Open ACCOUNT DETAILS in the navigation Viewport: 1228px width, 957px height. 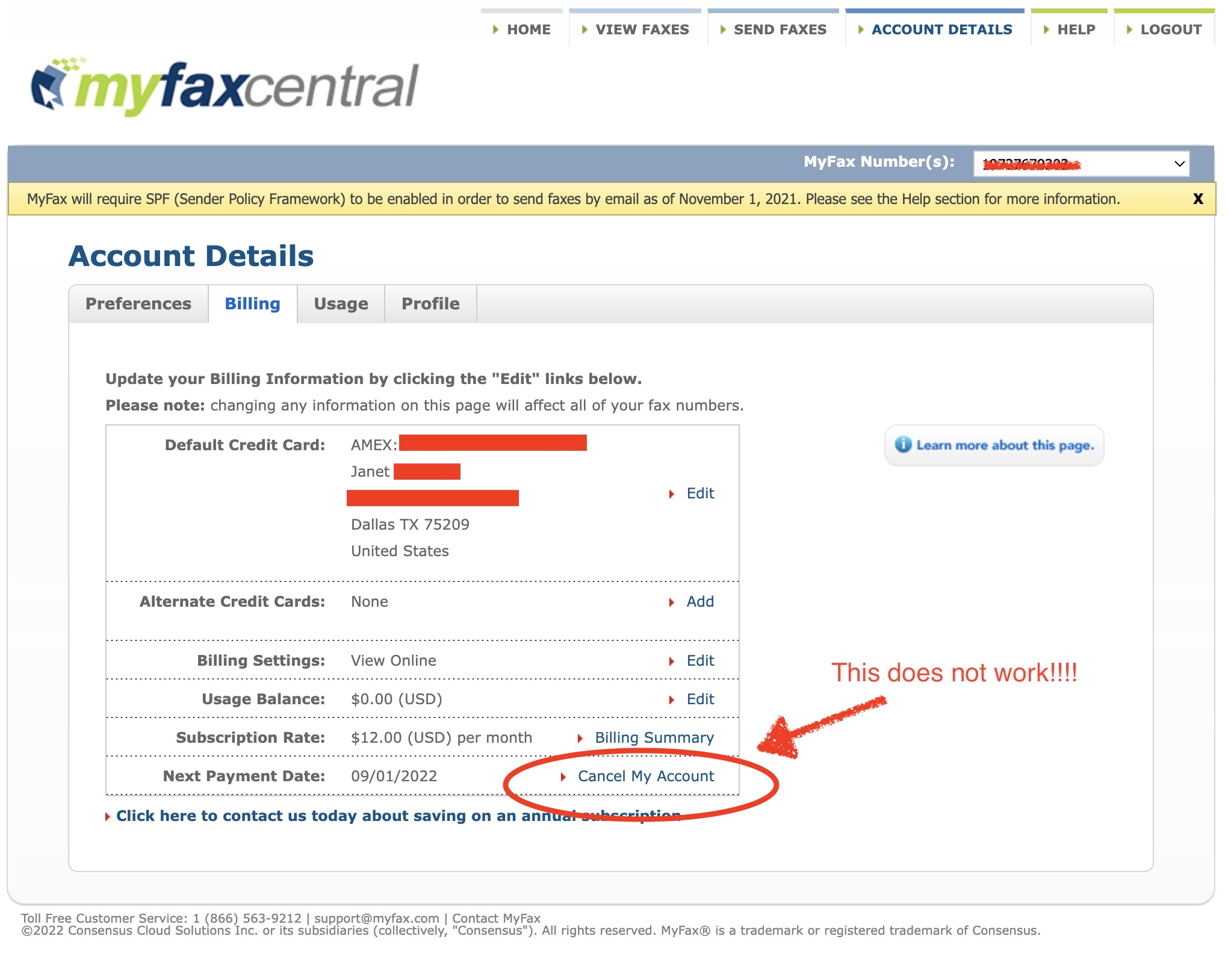[x=942, y=29]
